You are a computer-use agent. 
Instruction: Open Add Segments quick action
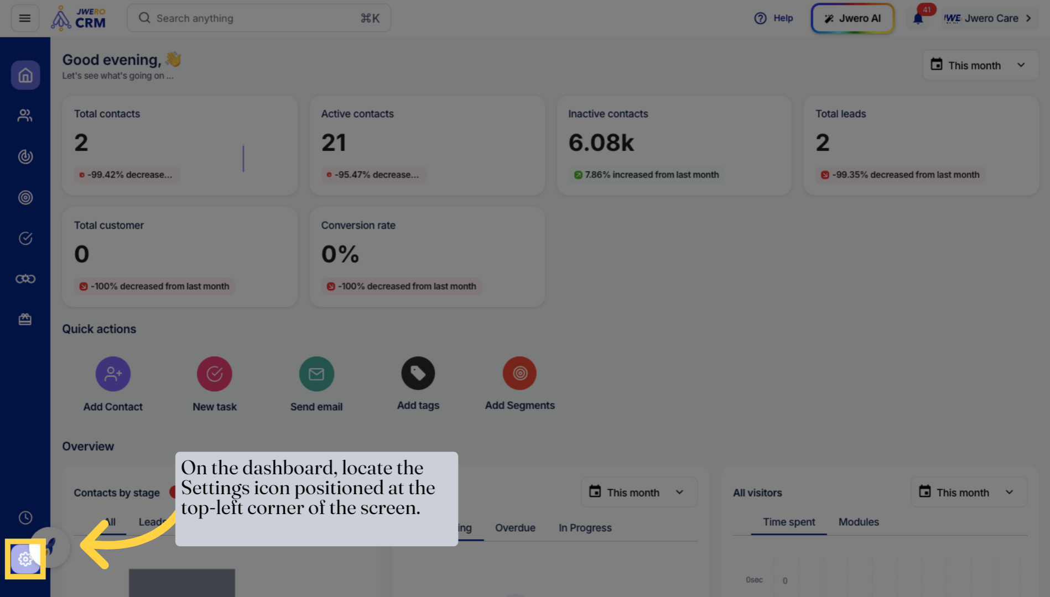pyautogui.click(x=519, y=374)
